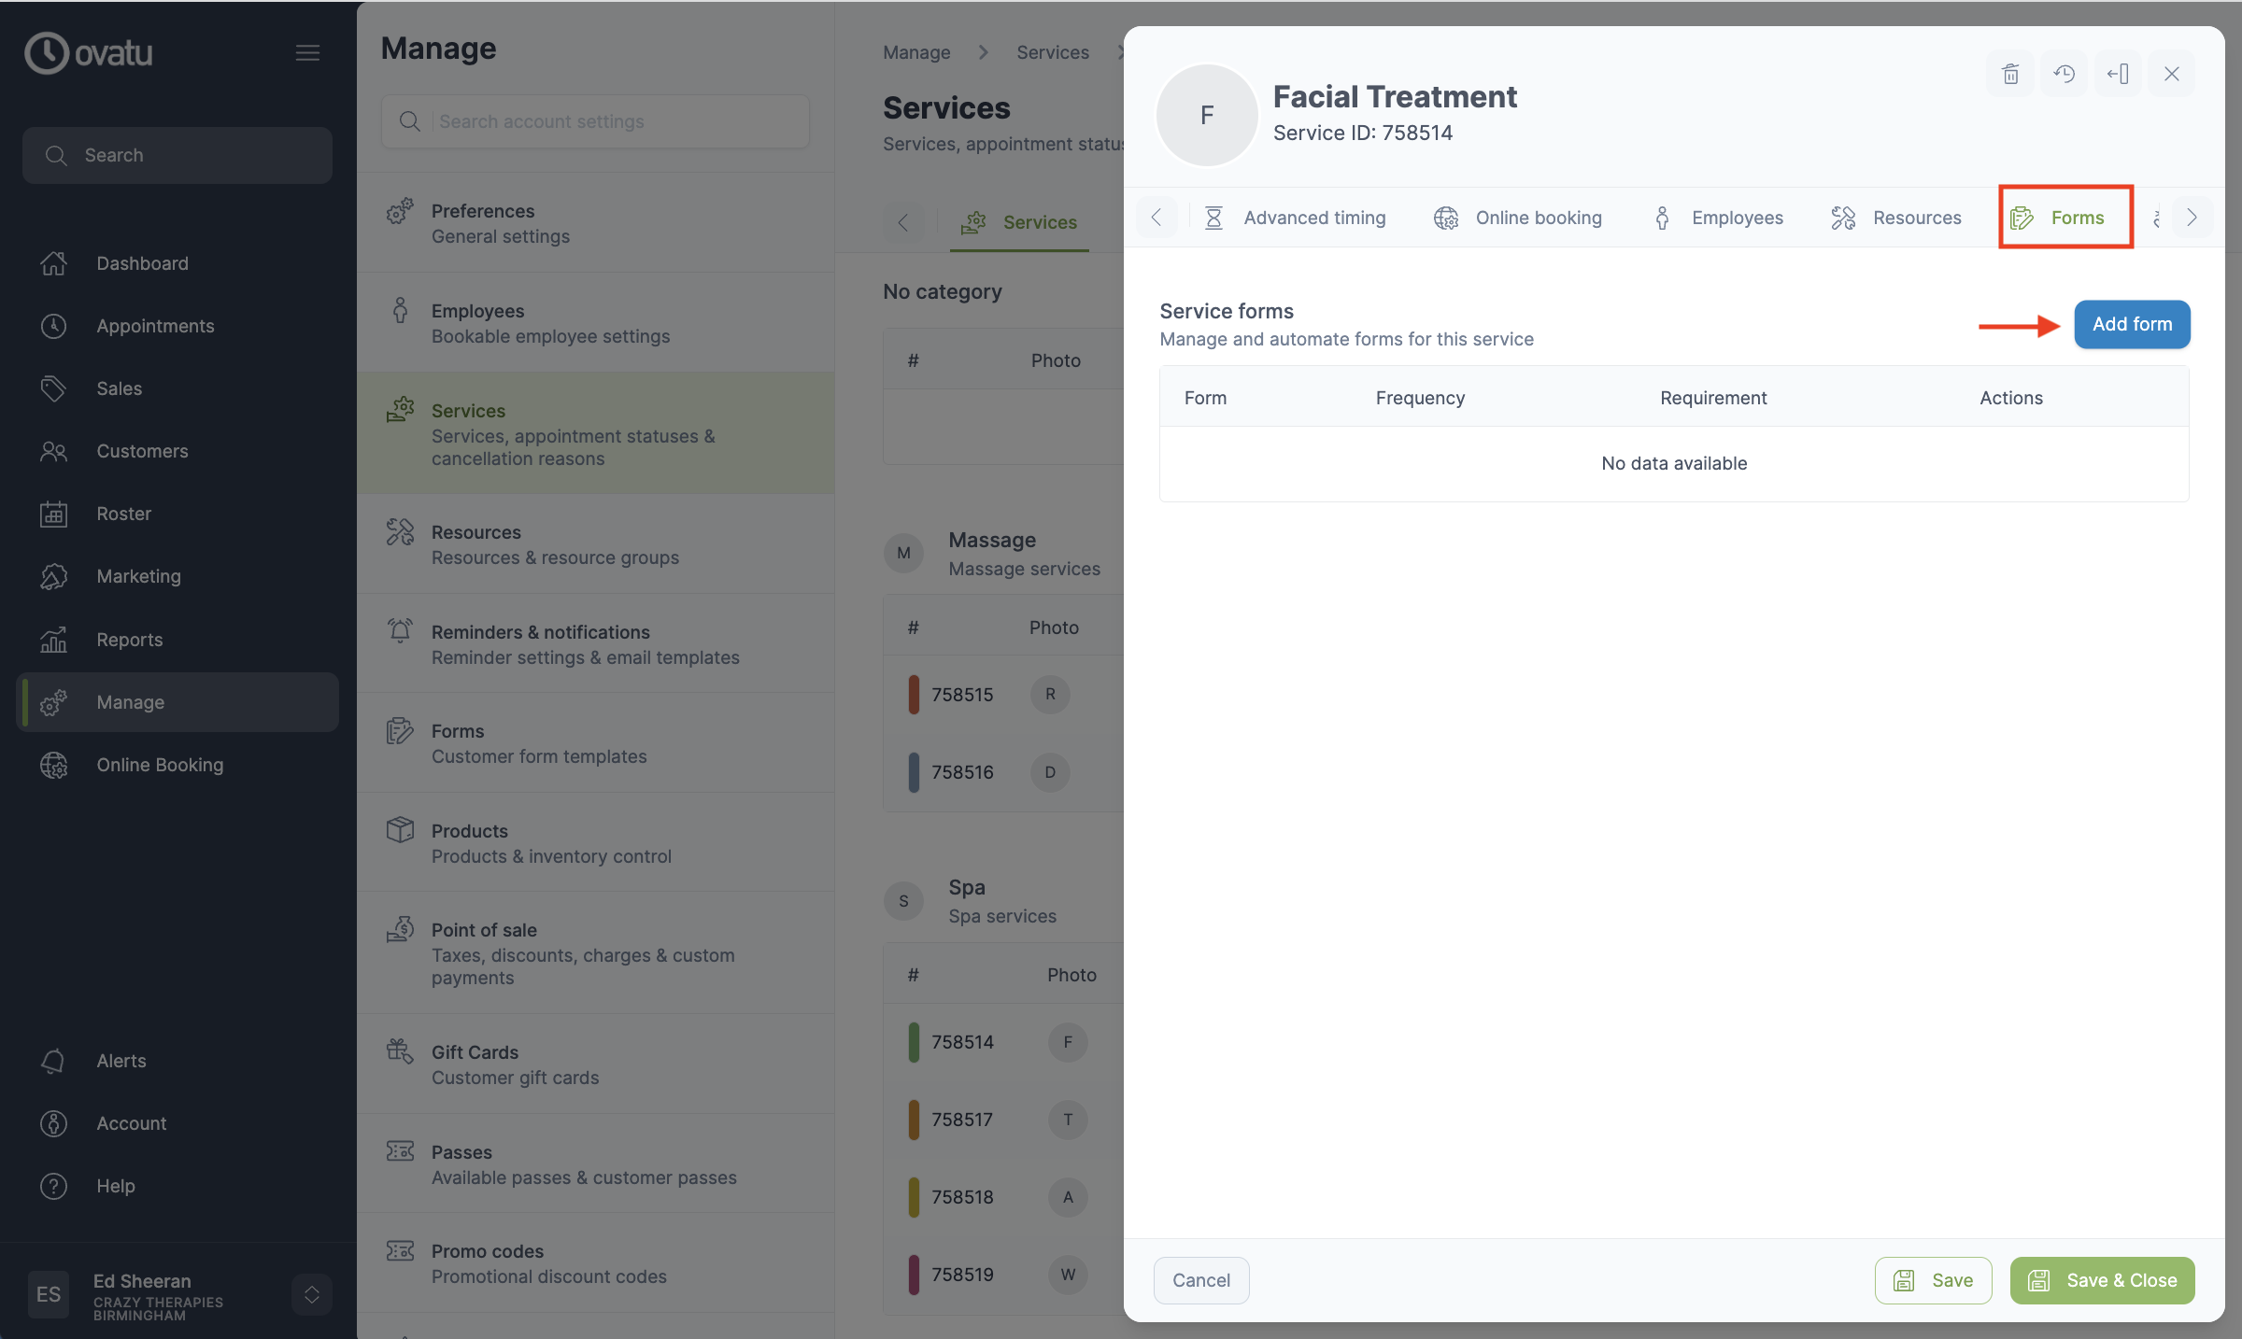Click the Marketing megaphone icon in sidebar

pyautogui.click(x=53, y=576)
